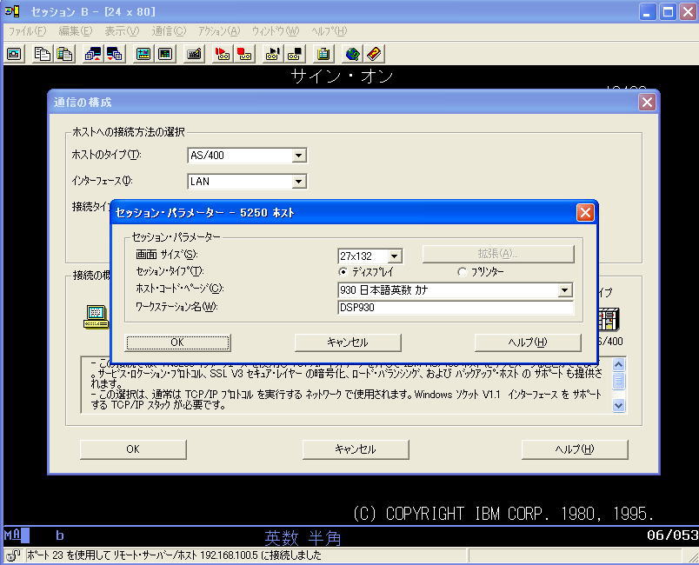Close the セッション・パラメーター - 5250 ホスト dialog

click(x=585, y=213)
